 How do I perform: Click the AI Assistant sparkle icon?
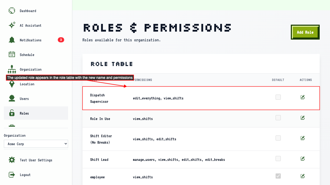[12, 25]
